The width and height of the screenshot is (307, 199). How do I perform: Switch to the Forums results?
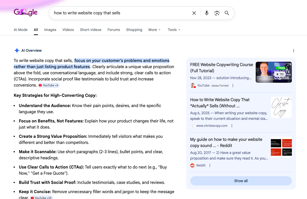click(114, 30)
